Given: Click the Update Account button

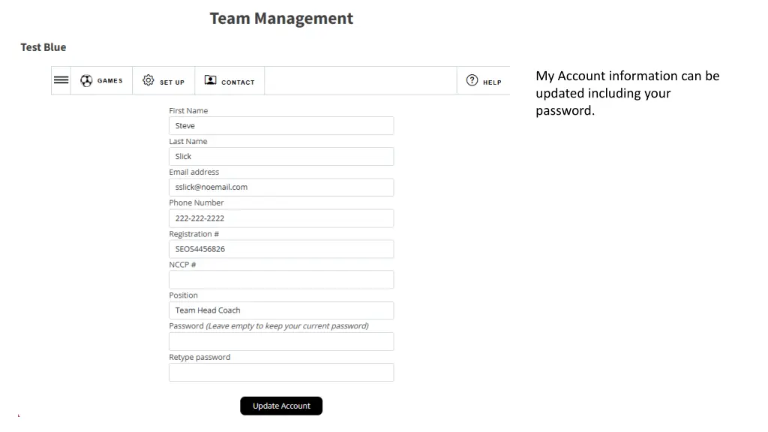Looking at the screenshot, I should [x=281, y=406].
